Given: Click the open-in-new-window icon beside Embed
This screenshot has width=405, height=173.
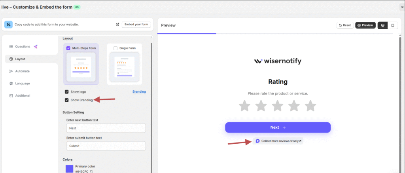Looking at the screenshot, I should [117, 25].
